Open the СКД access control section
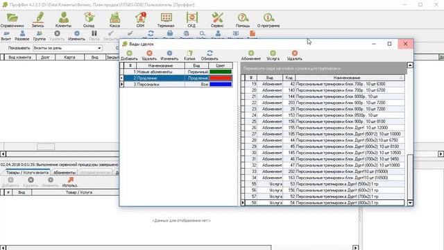 point(191,20)
